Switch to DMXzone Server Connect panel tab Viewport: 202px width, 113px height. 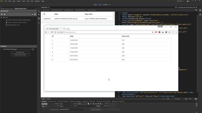(7, 8)
